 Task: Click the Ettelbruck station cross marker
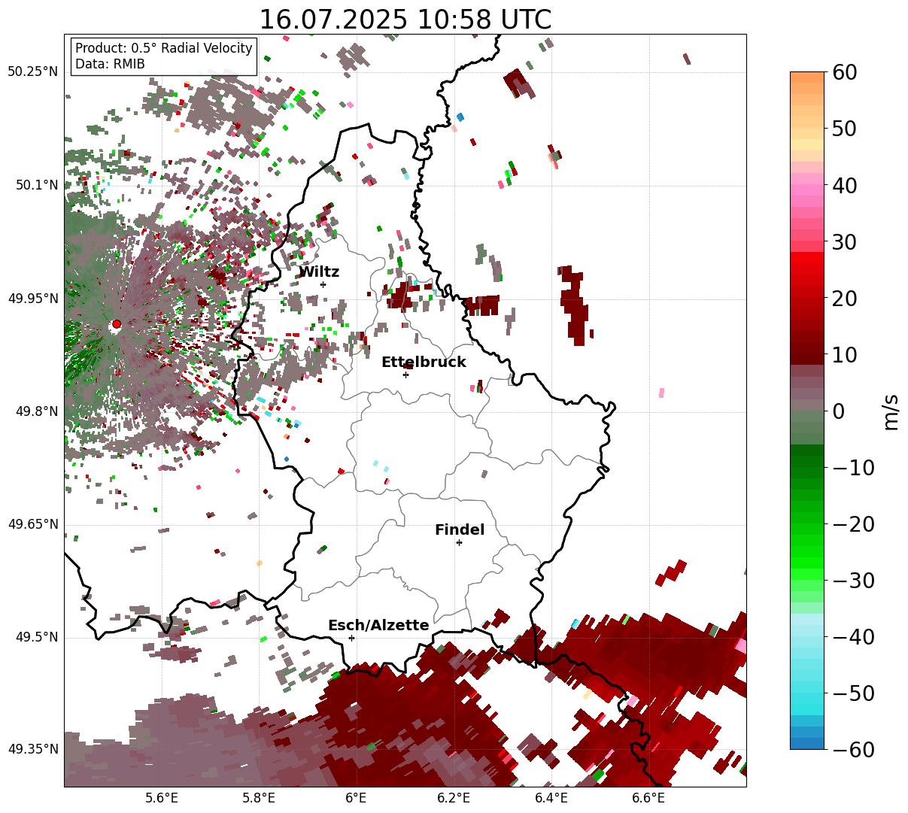click(405, 375)
